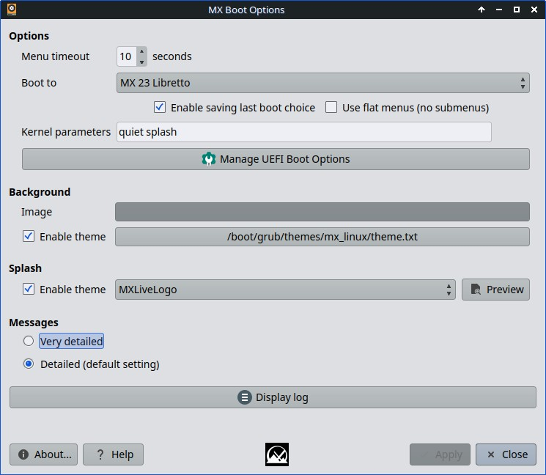The height and width of the screenshot is (475, 546).
Task: Click the About info icon
Action: tap(23, 454)
